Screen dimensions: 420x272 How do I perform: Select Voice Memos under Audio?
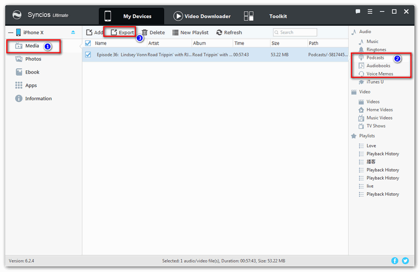point(376,74)
